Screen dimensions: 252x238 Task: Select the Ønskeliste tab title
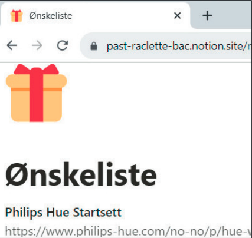pos(51,16)
